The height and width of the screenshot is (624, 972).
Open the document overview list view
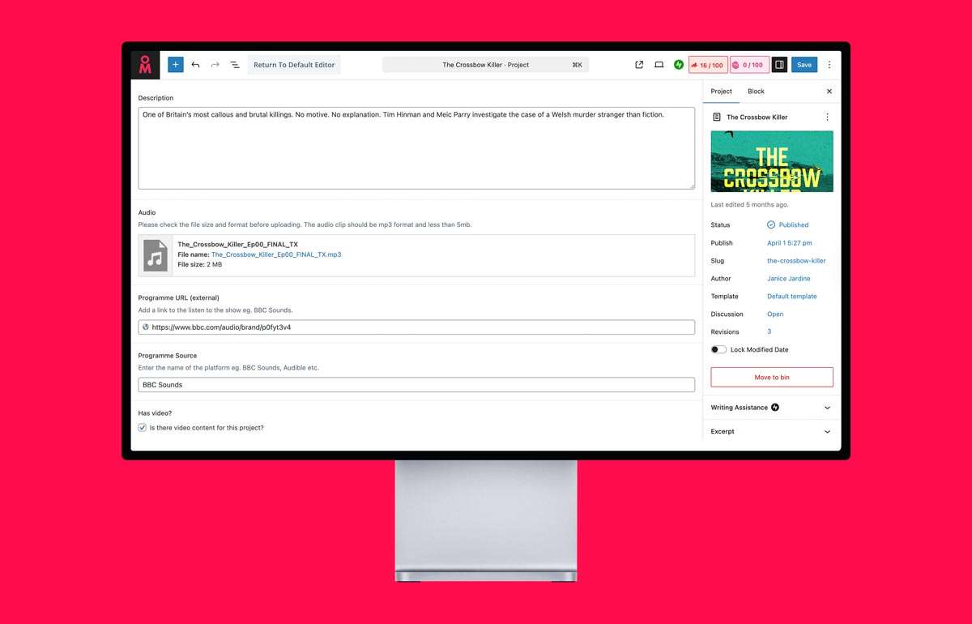(234, 65)
